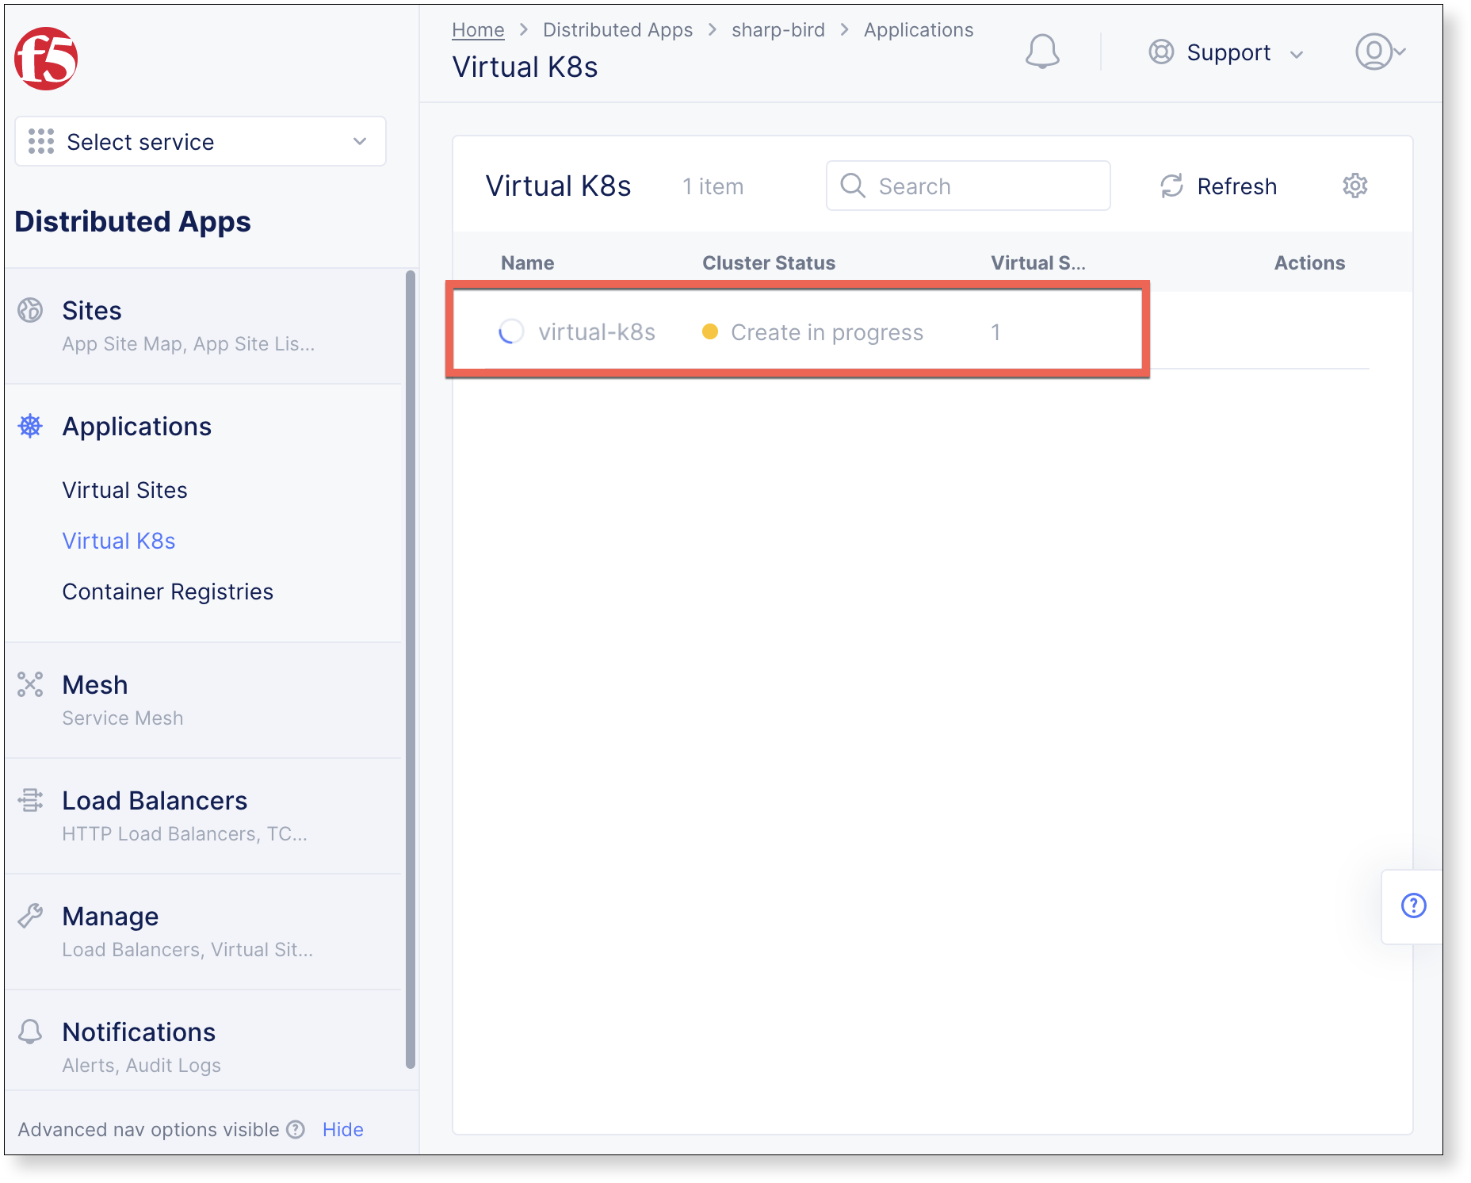Click the Applications breadcrumb
The width and height of the screenshot is (1471, 1183).
click(x=919, y=30)
